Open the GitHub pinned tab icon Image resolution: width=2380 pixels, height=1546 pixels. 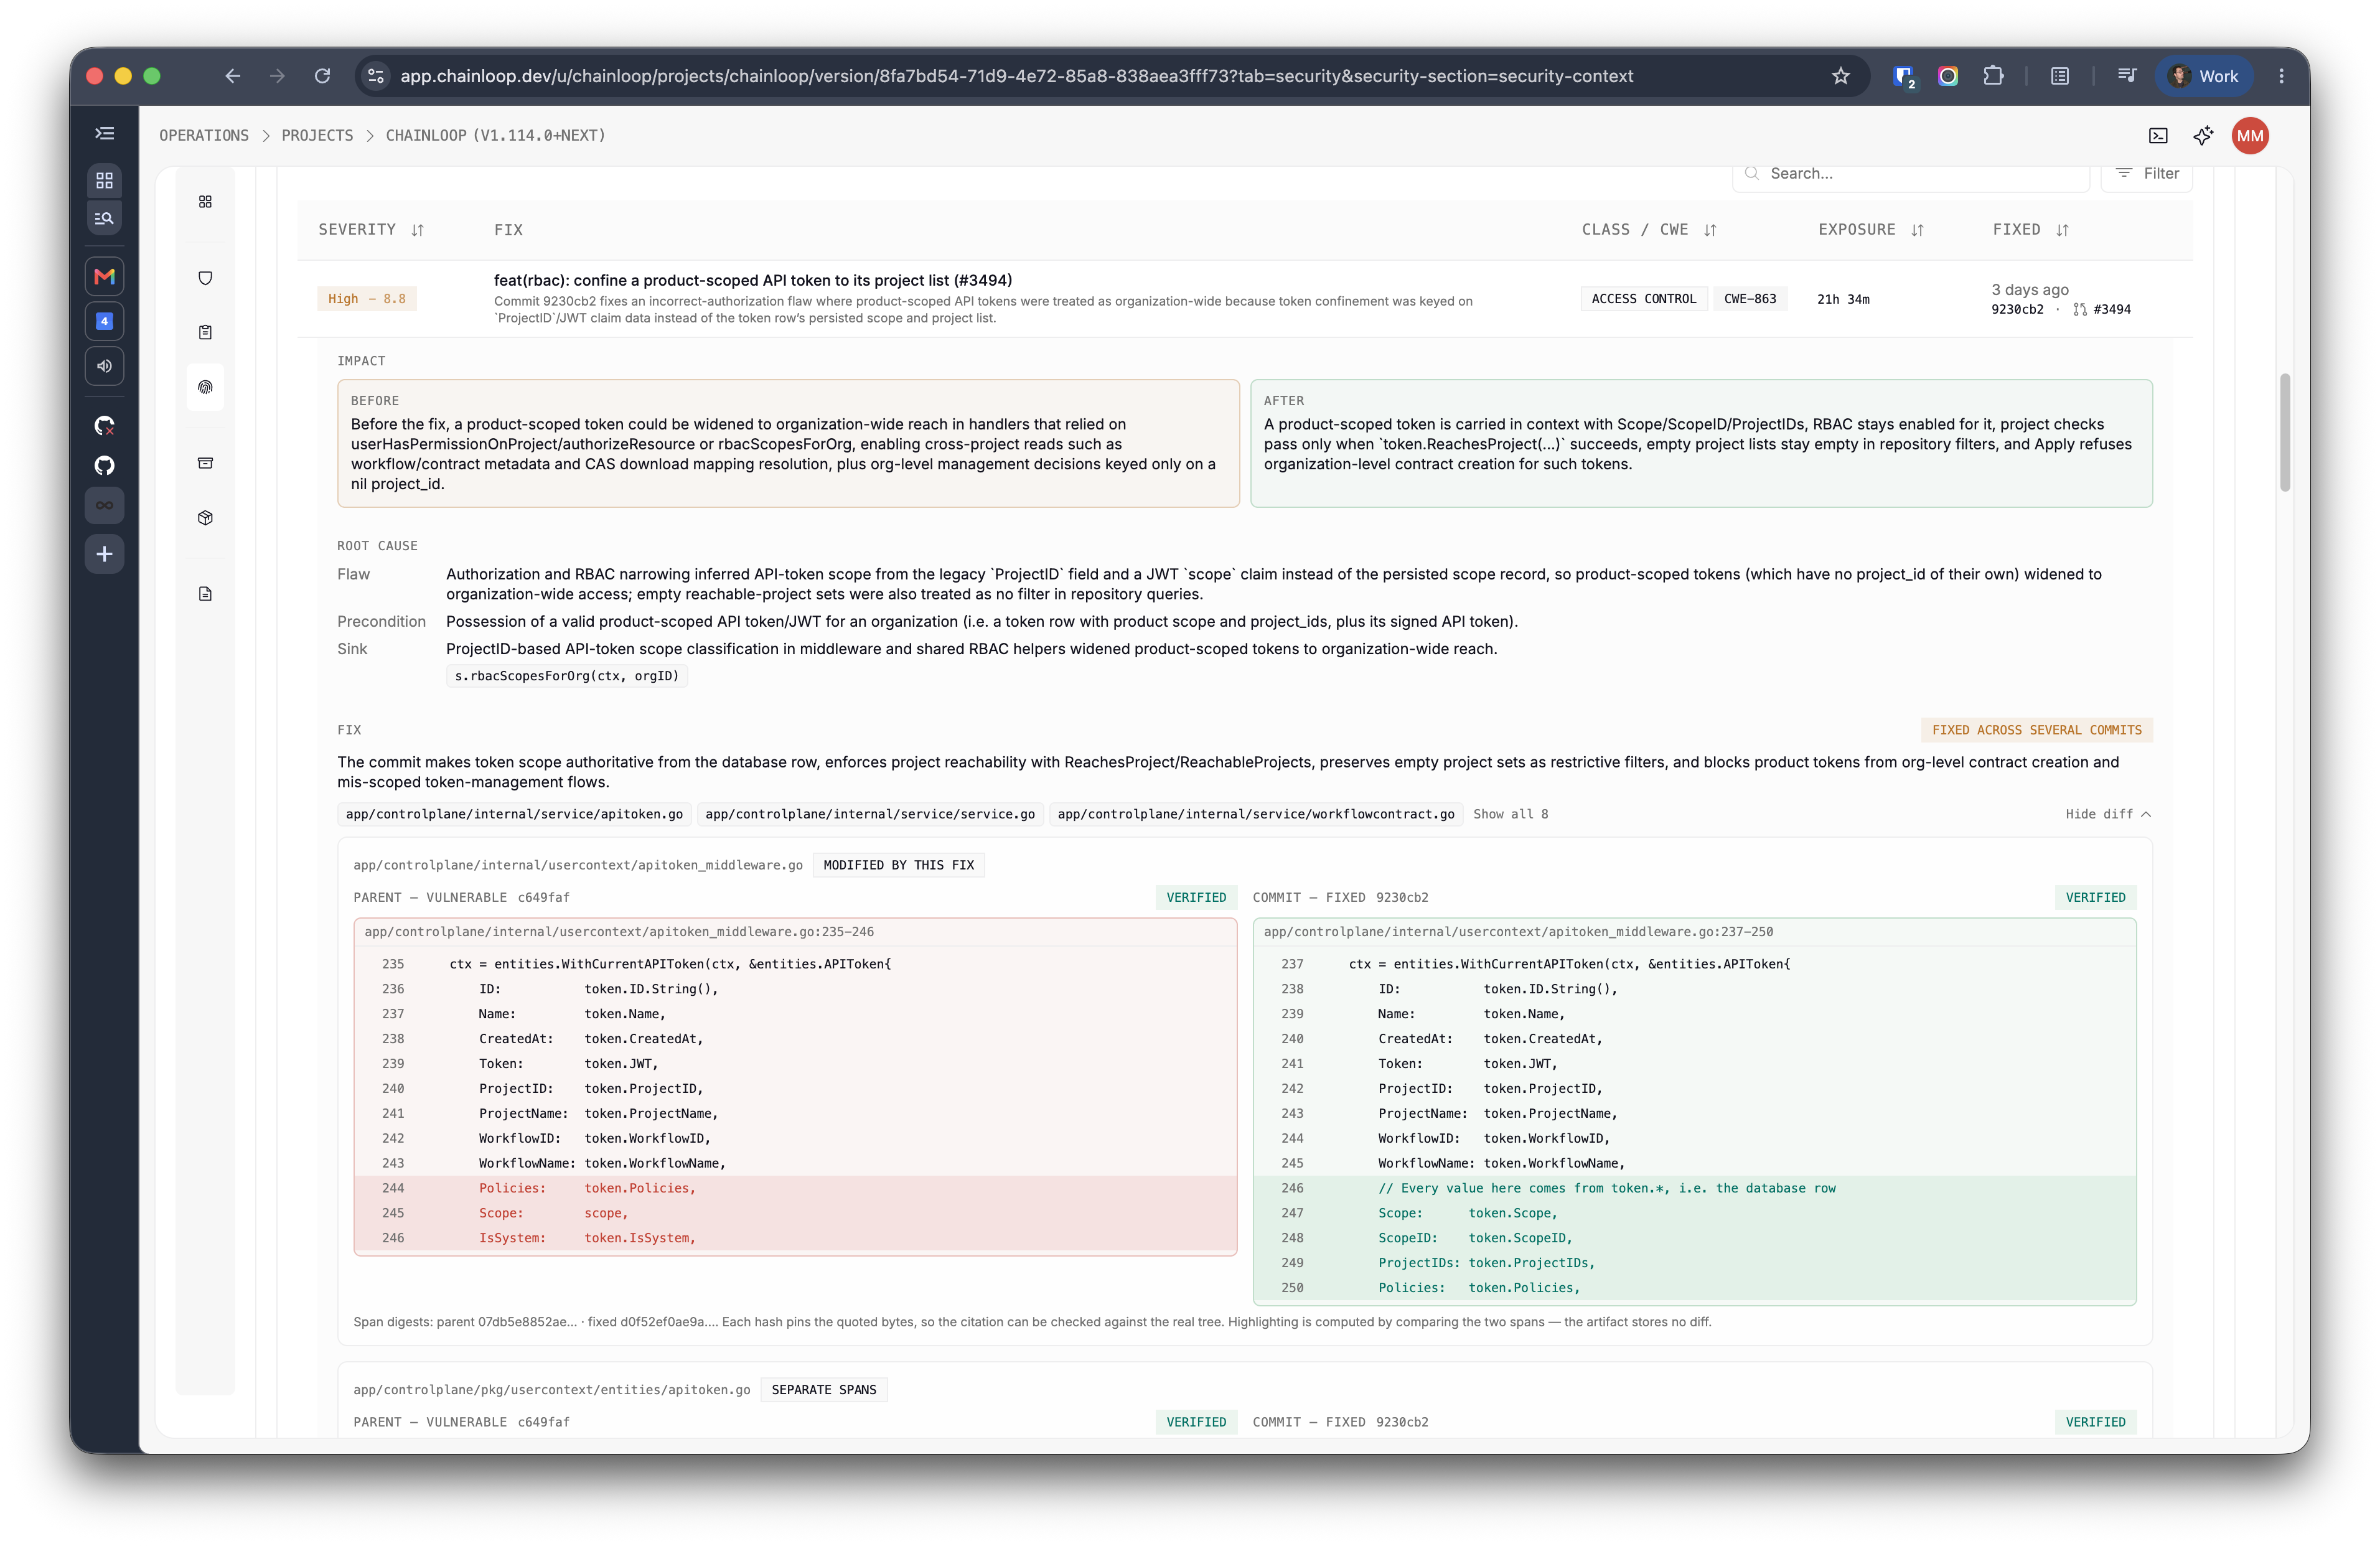[x=104, y=465]
